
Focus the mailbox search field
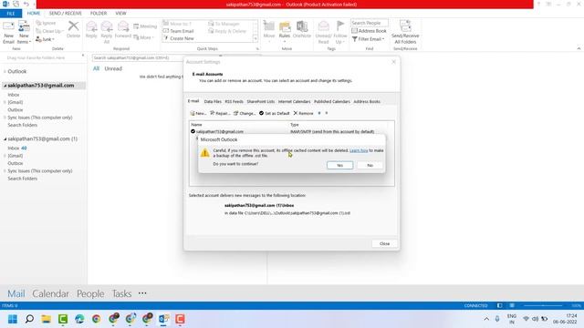(138, 58)
